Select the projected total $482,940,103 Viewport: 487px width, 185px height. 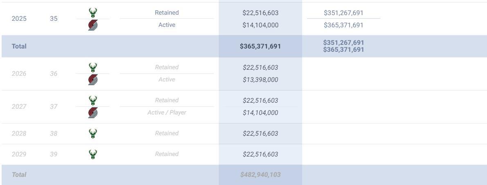pyautogui.click(x=260, y=175)
